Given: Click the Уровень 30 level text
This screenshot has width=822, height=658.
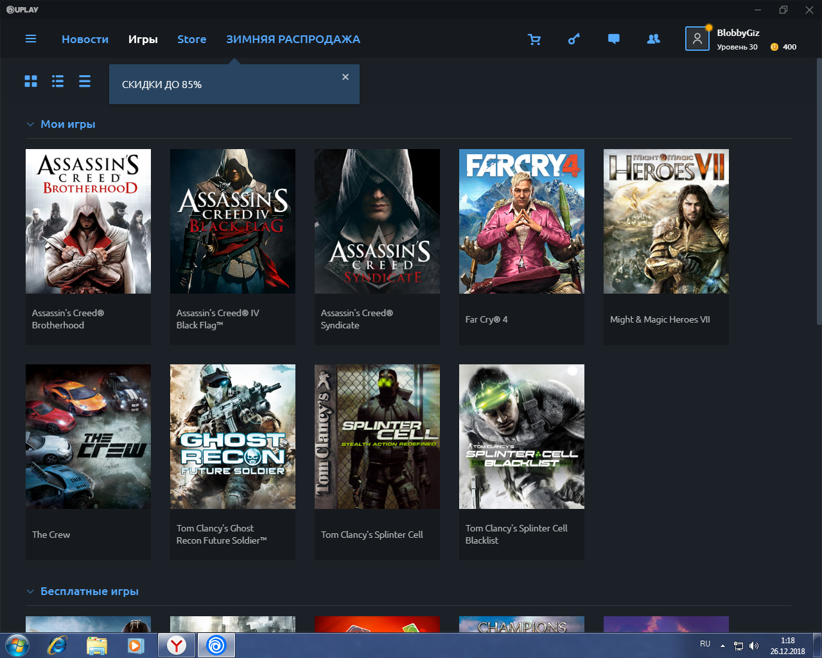Looking at the screenshot, I should point(737,47).
